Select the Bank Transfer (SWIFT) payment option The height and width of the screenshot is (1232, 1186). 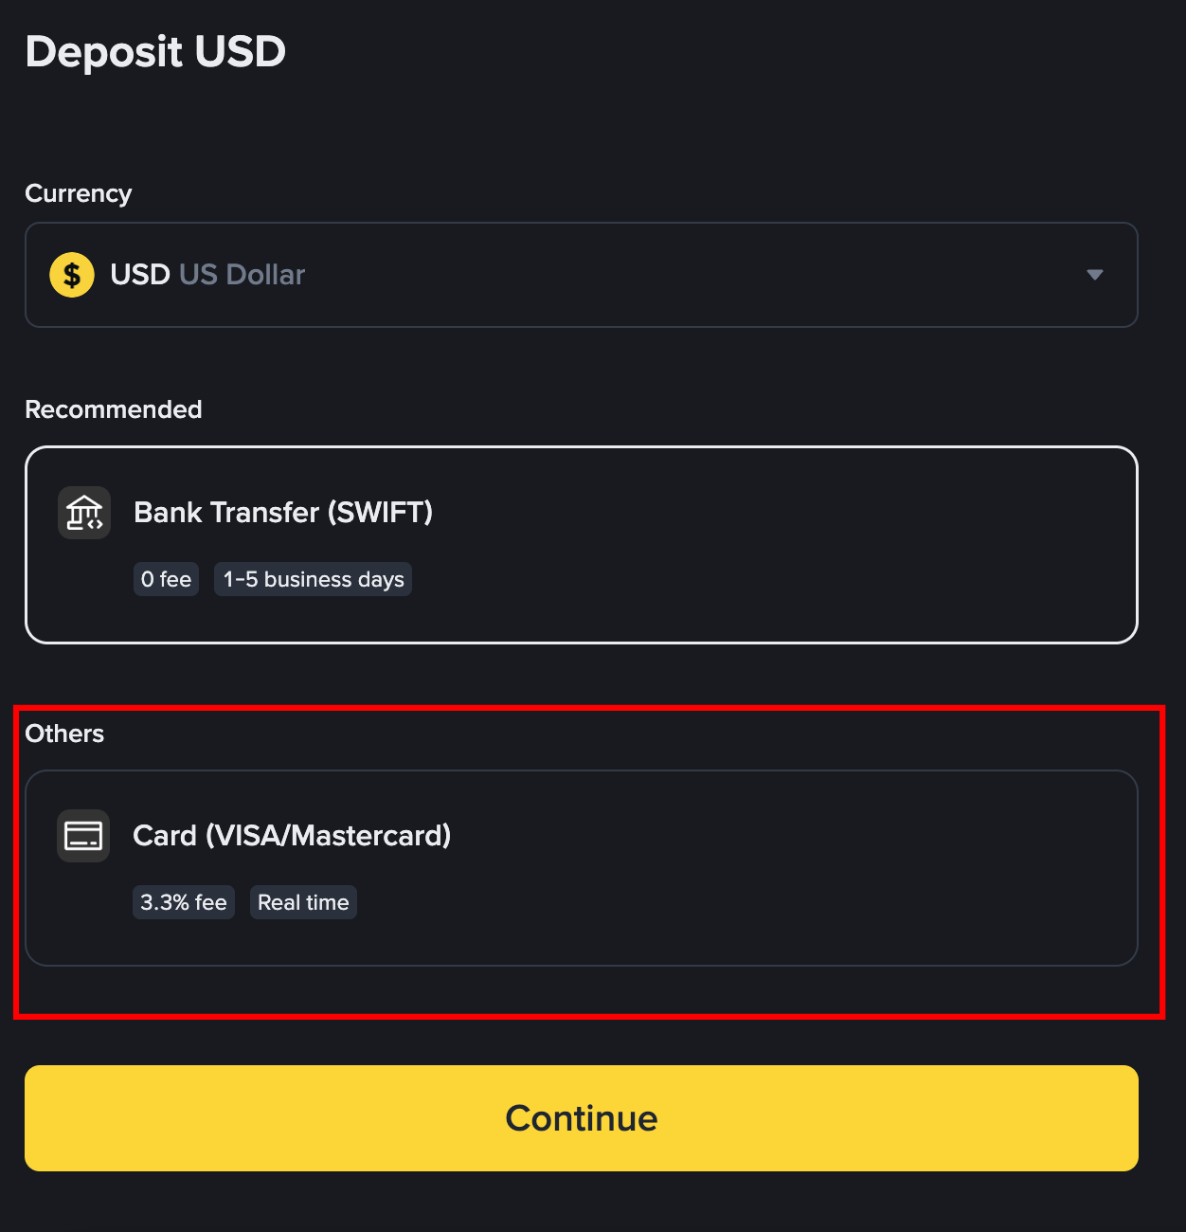(x=582, y=545)
